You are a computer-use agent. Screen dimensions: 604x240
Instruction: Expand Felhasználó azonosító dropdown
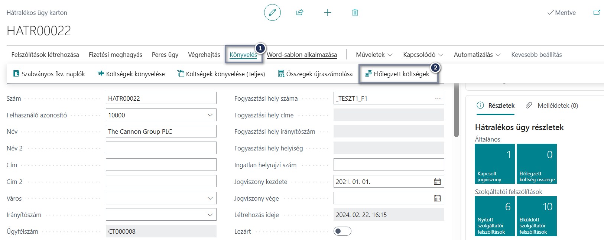pyautogui.click(x=210, y=115)
